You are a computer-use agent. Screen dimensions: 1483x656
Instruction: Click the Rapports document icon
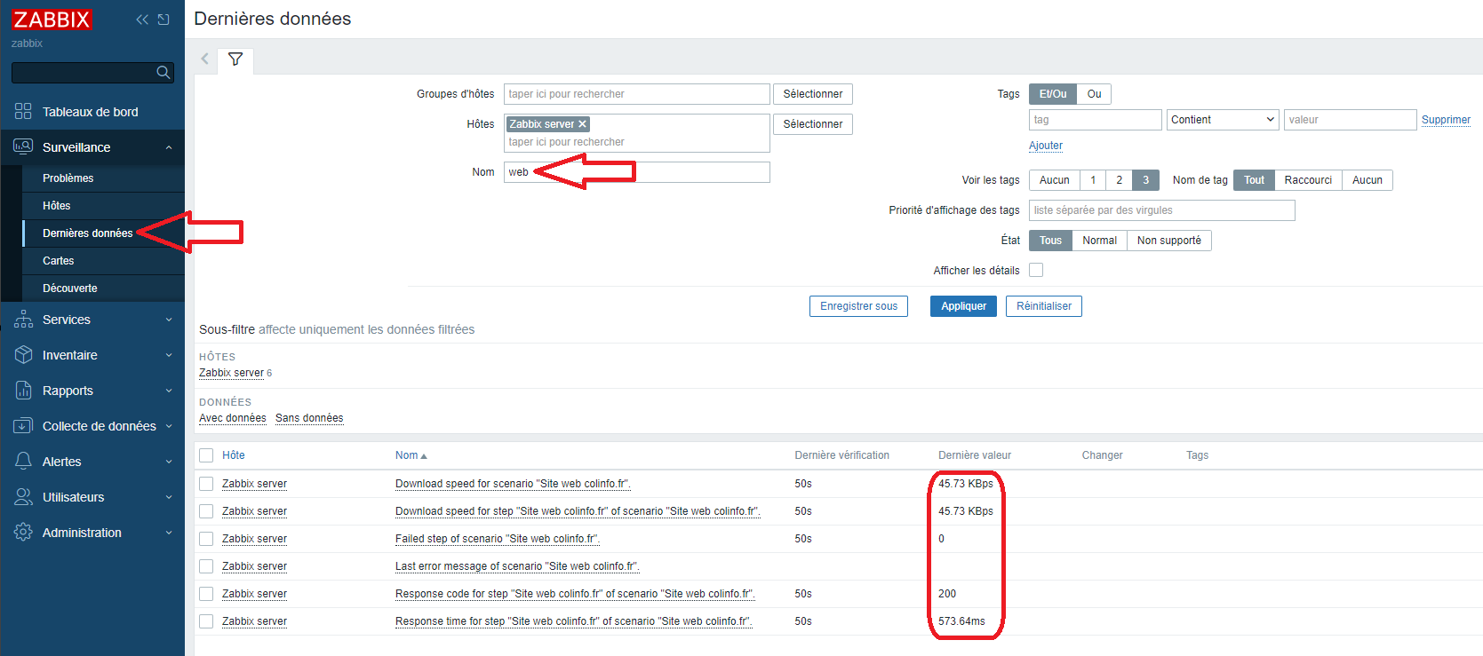point(23,391)
